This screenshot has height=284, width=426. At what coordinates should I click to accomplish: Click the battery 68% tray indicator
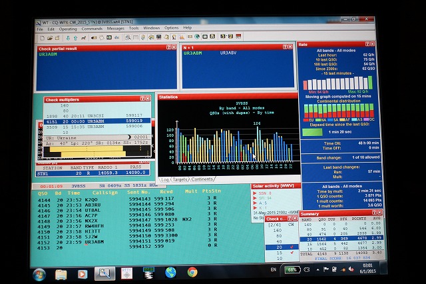click(293, 270)
